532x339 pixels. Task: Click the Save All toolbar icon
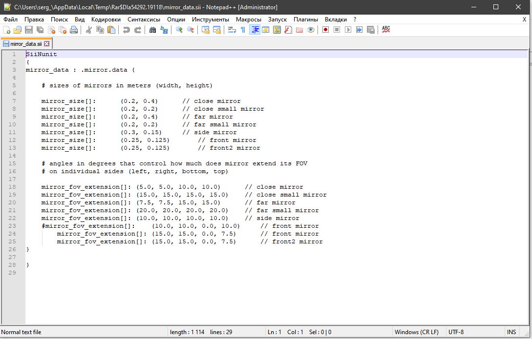pyautogui.click(x=40, y=30)
